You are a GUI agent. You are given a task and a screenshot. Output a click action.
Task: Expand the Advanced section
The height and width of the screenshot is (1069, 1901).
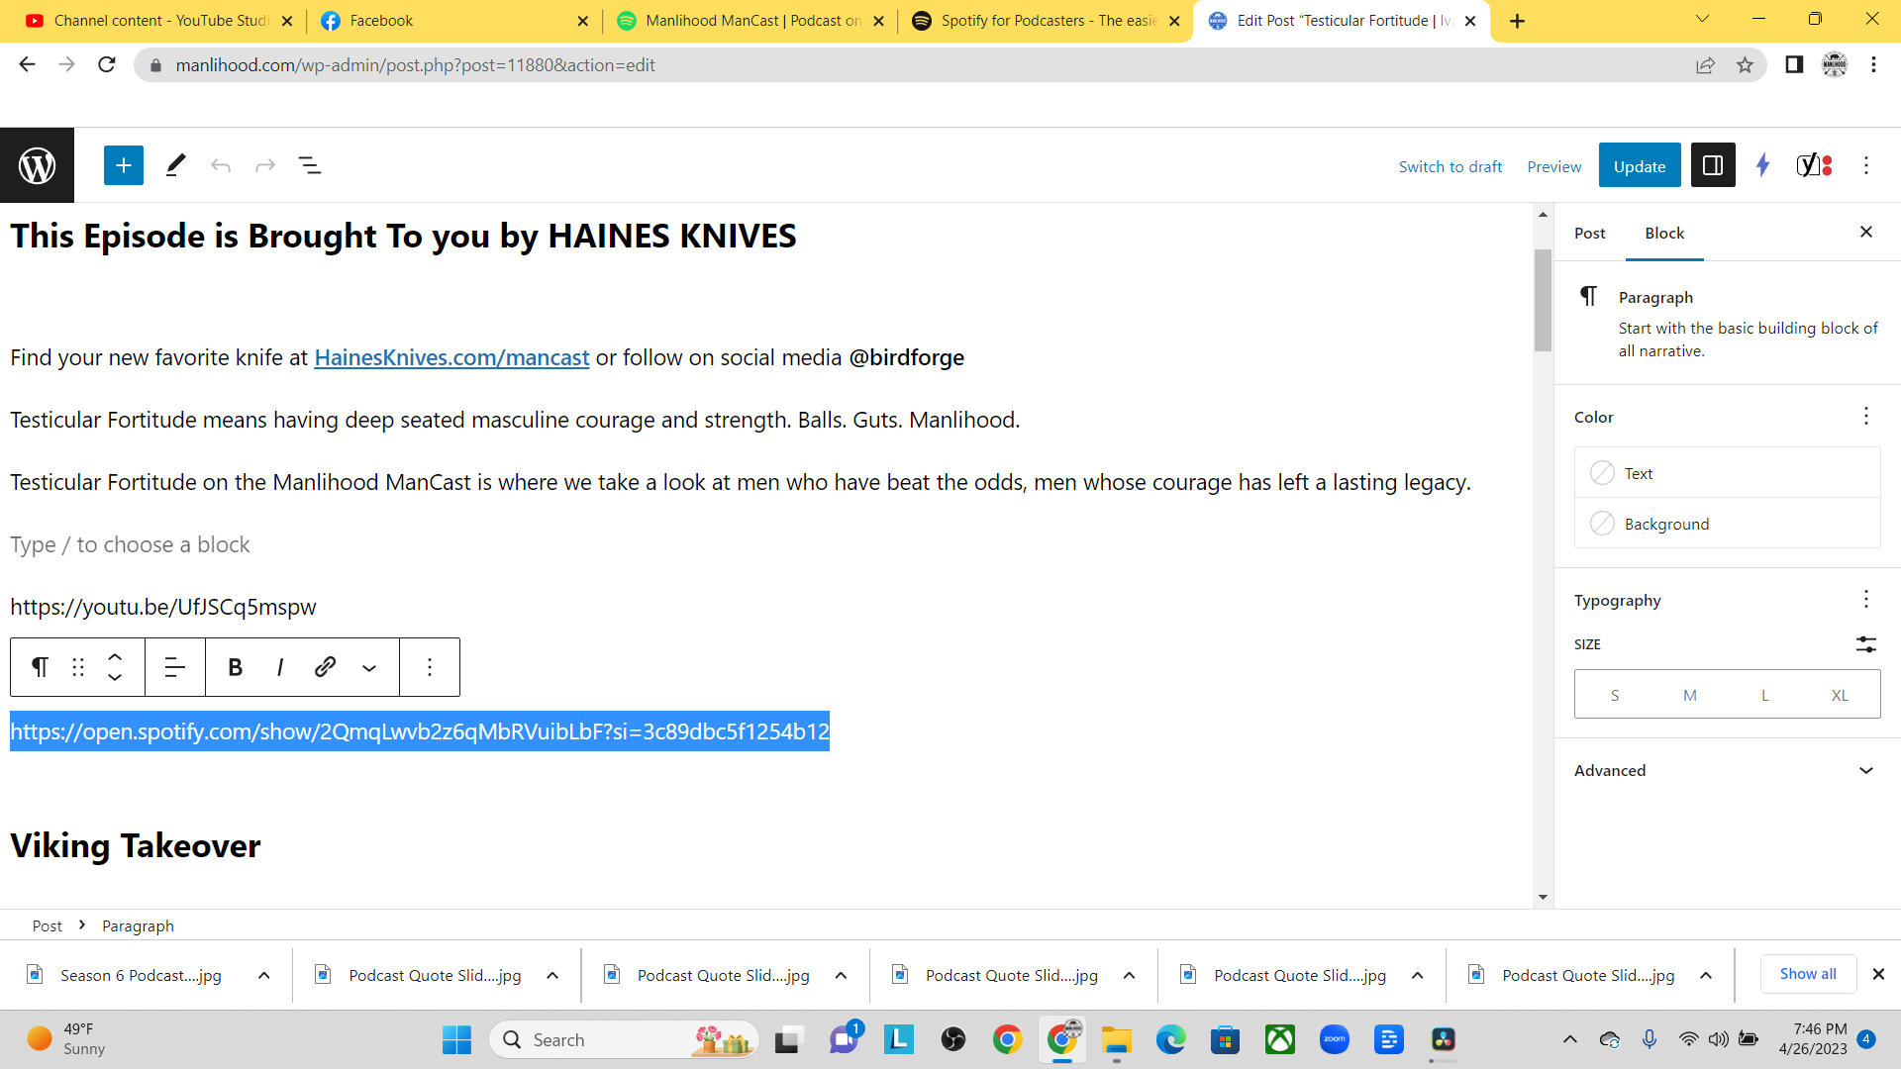click(1727, 770)
